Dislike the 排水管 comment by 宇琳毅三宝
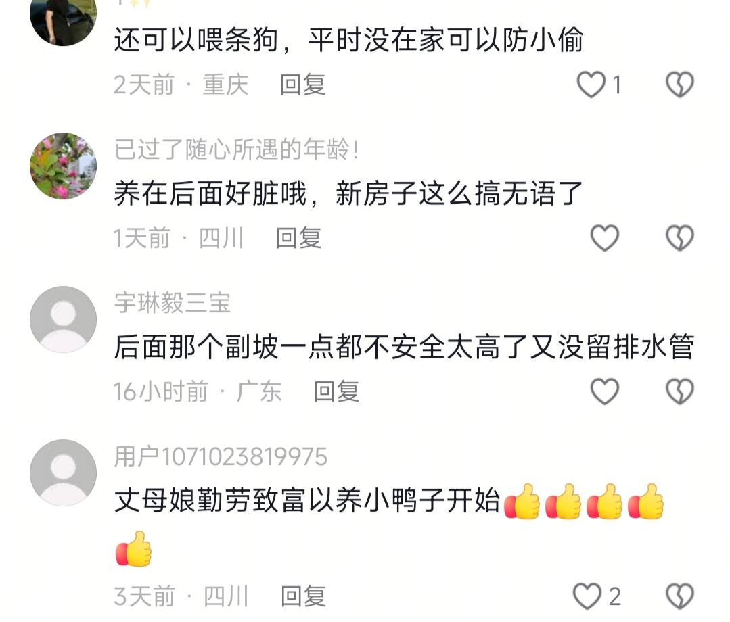This screenshot has width=730, height=622. [680, 391]
